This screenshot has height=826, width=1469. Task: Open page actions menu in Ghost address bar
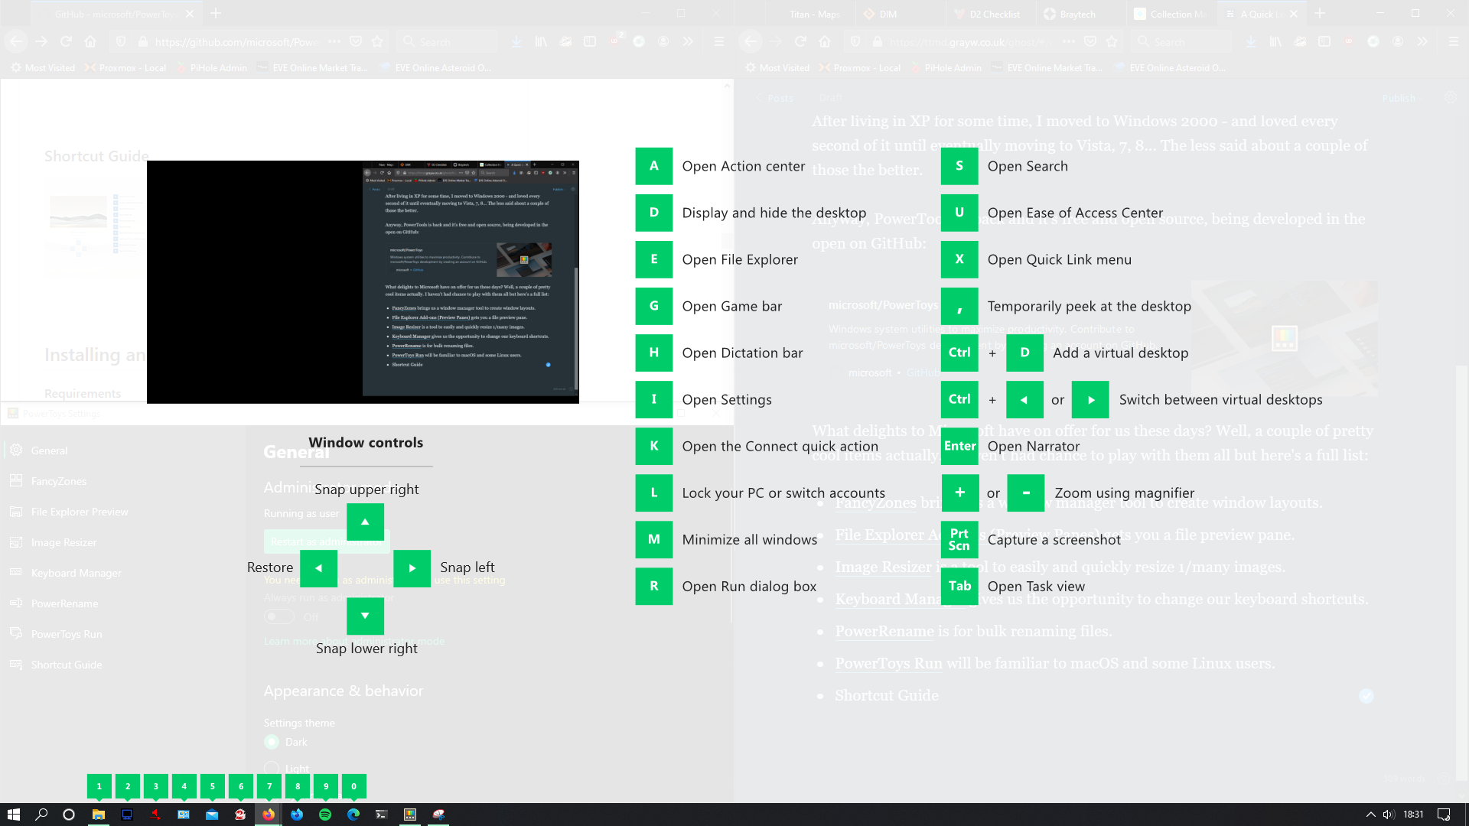[1069, 41]
